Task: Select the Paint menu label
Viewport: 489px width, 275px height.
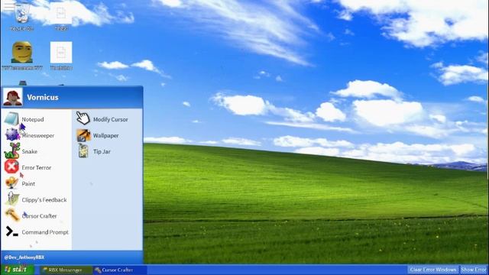Action: pos(28,184)
